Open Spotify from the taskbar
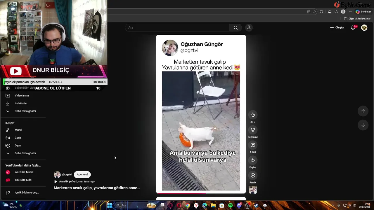This screenshot has width=374, height=210. pos(230,205)
